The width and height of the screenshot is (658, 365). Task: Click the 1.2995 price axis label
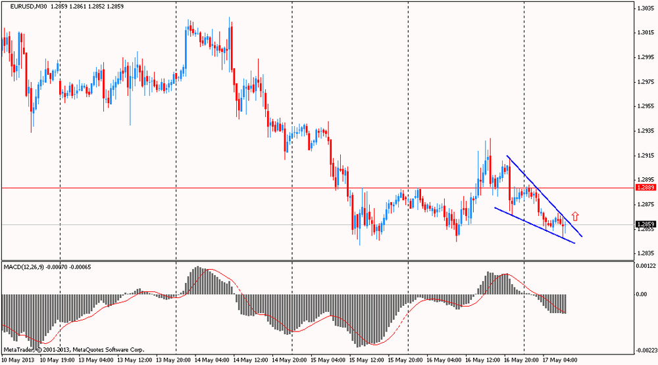[x=645, y=57]
